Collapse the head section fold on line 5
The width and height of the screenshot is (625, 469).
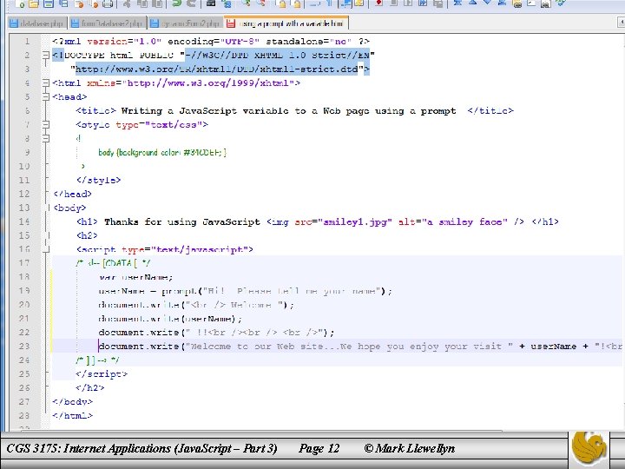coord(46,97)
